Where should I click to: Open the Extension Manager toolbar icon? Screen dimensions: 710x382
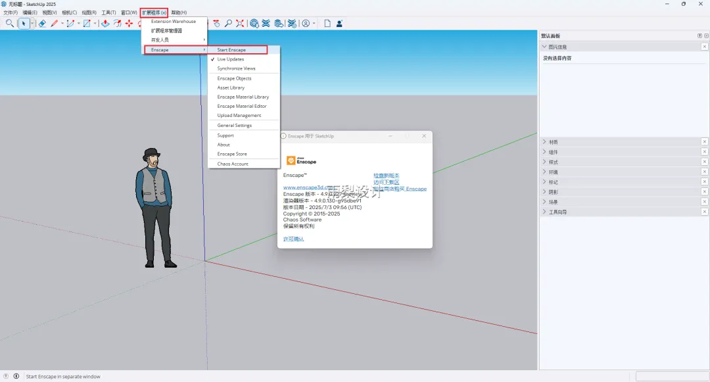(292, 23)
